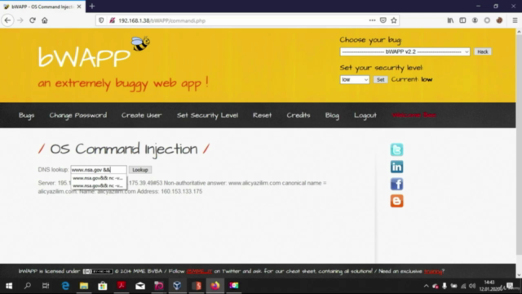Open the LinkedIn social icon
Screen dimensions: 522x294
[x=397, y=167]
